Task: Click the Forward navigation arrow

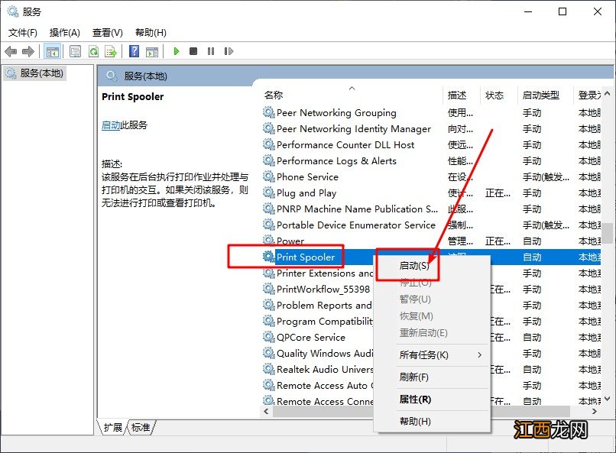Action: (28, 51)
